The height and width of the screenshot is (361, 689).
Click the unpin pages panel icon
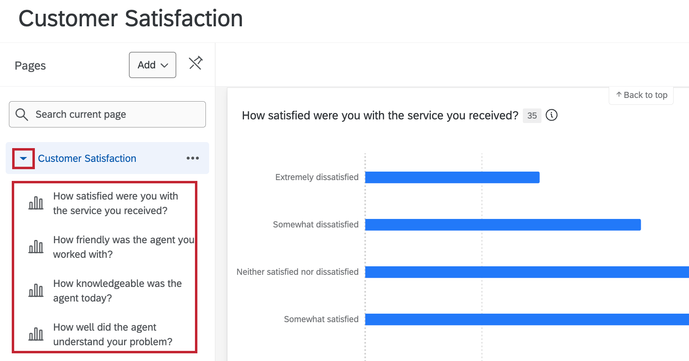[x=195, y=63]
